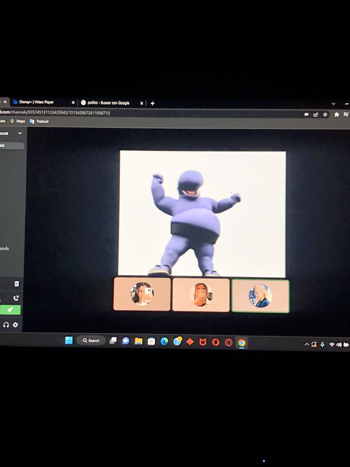Select the middle participant video tile
Screen dimensions: 350x467
(x=201, y=295)
